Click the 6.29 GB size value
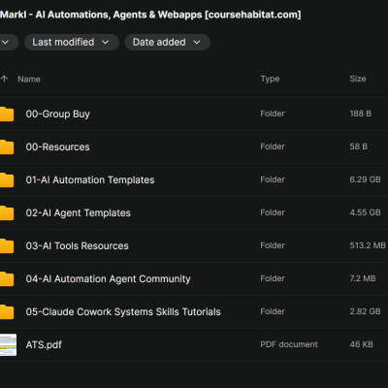Screen dimensions: 388x388 pos(365,179)
